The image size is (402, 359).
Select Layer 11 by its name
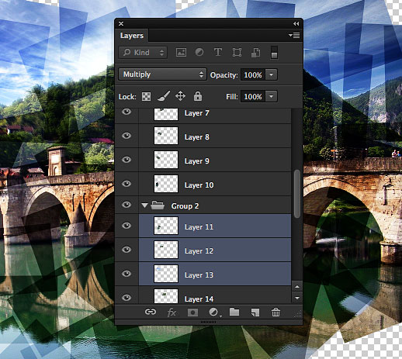(199, 227)
